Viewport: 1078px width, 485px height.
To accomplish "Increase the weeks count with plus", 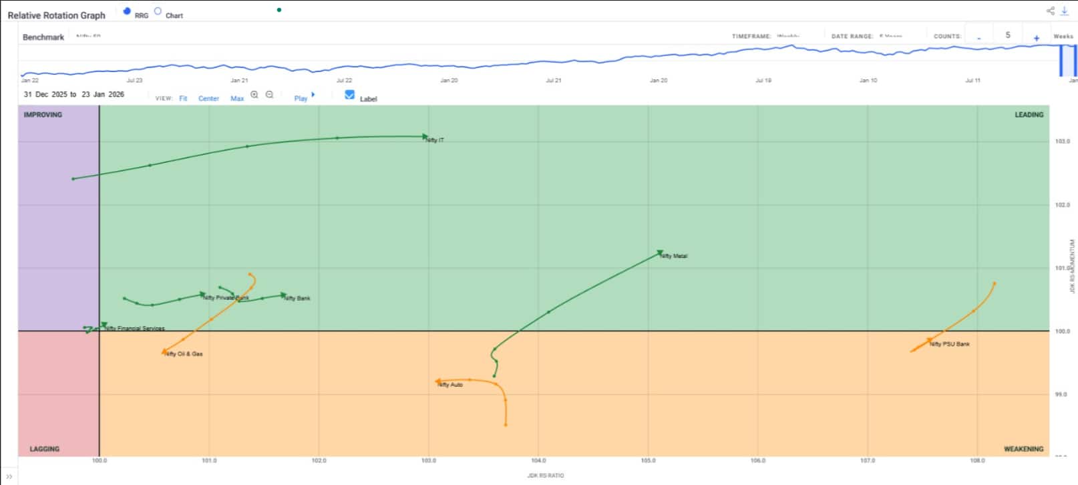I will tap(1037, 37).
